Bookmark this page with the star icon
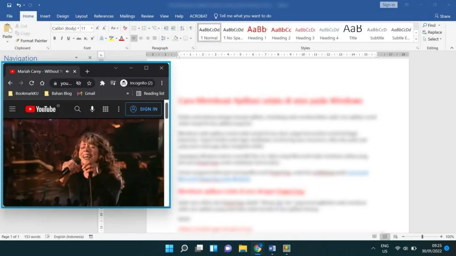Screen dimensions: 456x256 [x=89, y=83]
